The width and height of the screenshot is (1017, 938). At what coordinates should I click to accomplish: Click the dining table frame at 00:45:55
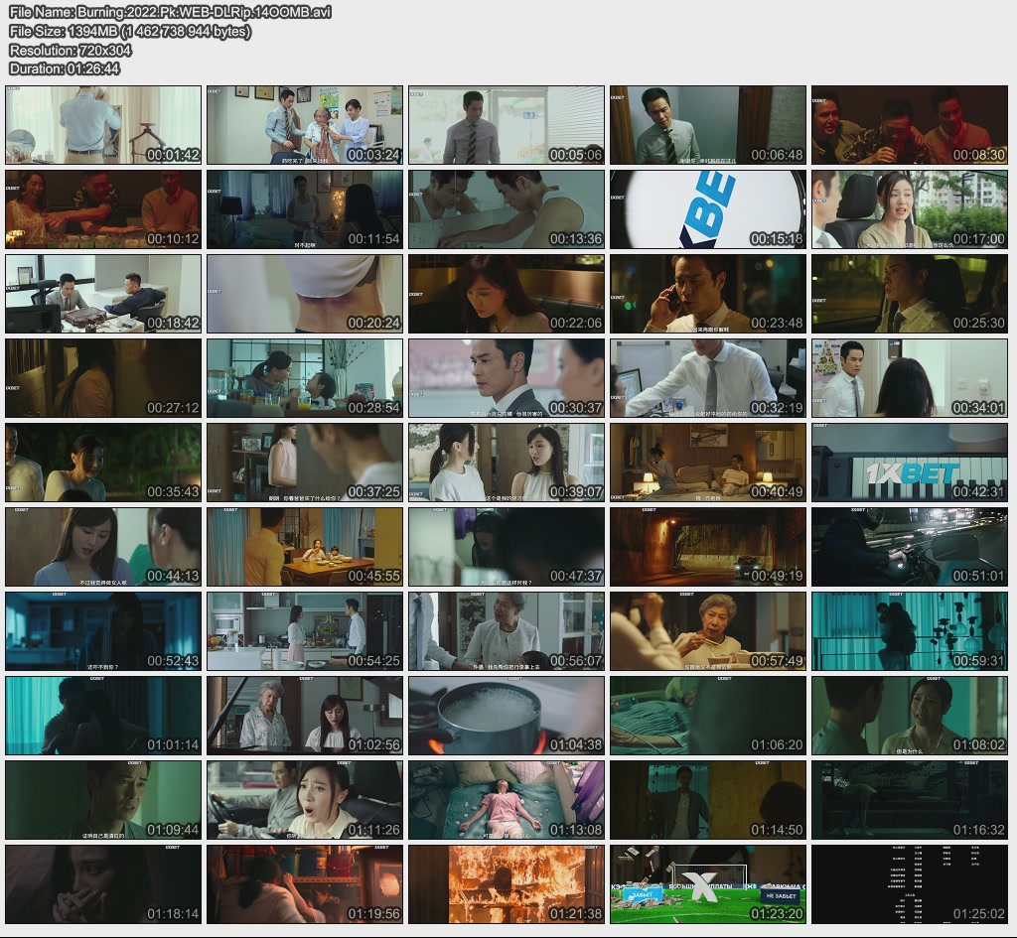(x=305, y=547)
